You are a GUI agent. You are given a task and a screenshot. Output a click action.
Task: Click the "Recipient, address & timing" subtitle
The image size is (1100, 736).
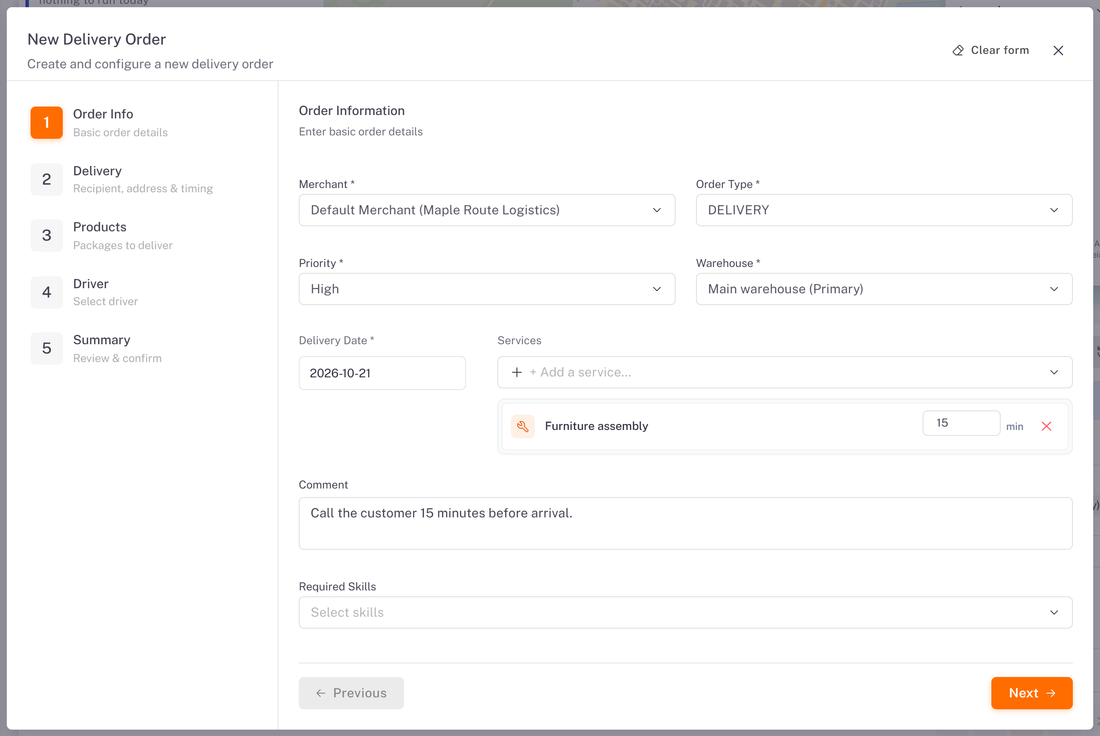tap(143, 189)
